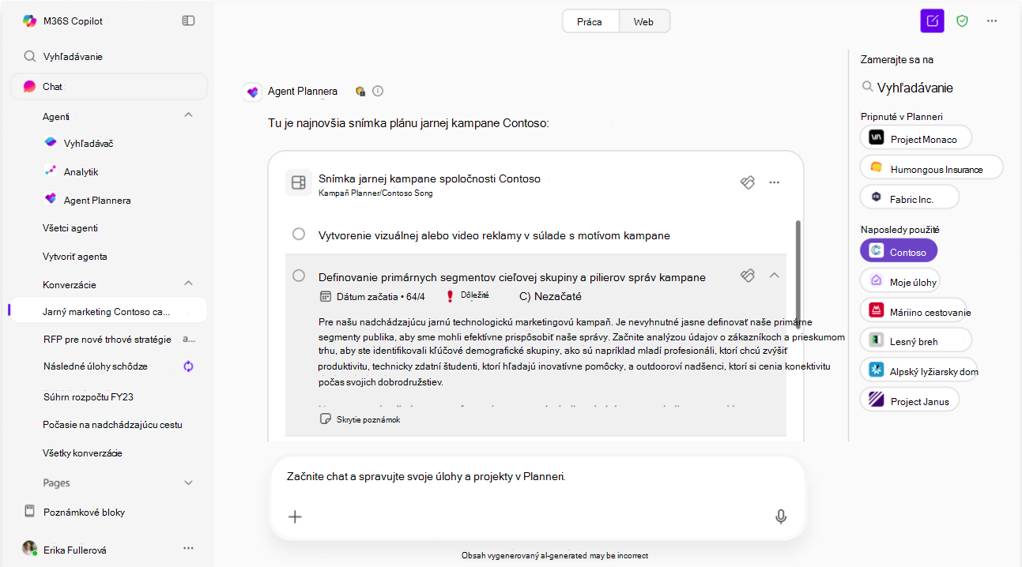This screenshot has width=1022, height=567.
Task: Click the chat message input field
Action: click(536, 477)
